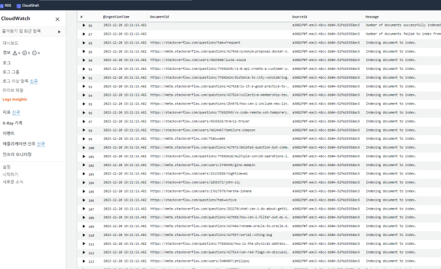This screenshot has height=269, width=441.
Task: Click the 'Number of documents successfully indexed' message
Action: tap(403, 25)
